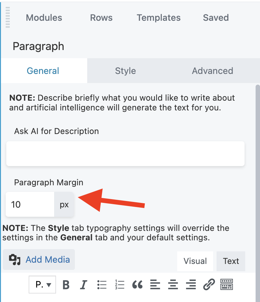Open the Advanced tab
The height and width of the screenshot is (302, 260).
coord(212,71)
